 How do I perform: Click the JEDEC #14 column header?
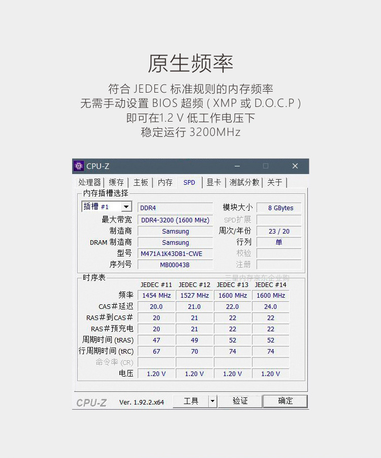click(271, 285)
